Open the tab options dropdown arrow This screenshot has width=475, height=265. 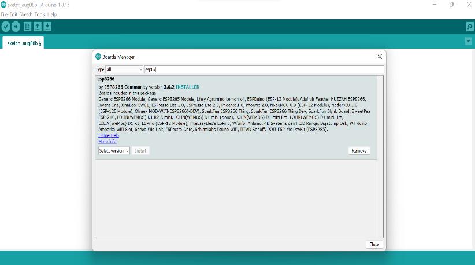[468, 41]
